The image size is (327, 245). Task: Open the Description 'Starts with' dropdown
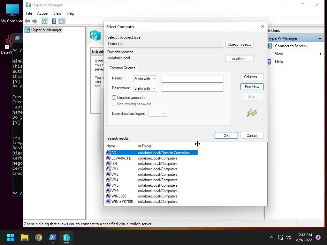click(145, 88)
